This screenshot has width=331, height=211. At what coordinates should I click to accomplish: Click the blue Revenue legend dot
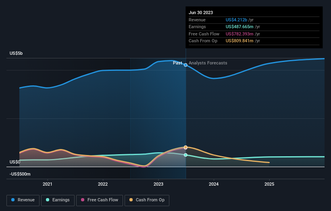(13, 200)
